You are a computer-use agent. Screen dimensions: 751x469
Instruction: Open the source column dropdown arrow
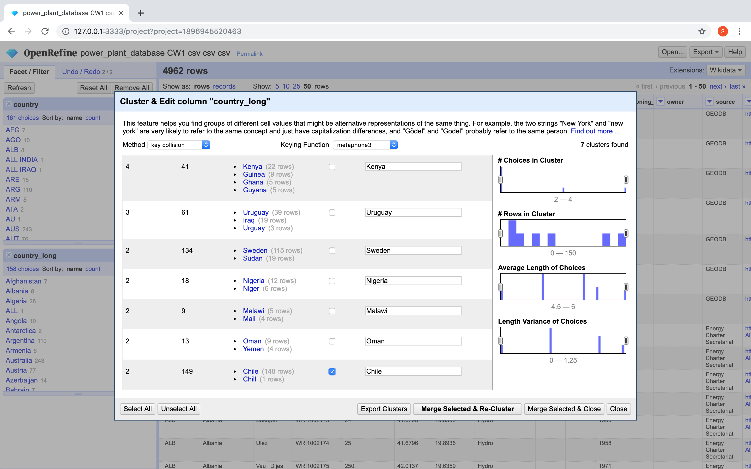[x=710, y=101]
